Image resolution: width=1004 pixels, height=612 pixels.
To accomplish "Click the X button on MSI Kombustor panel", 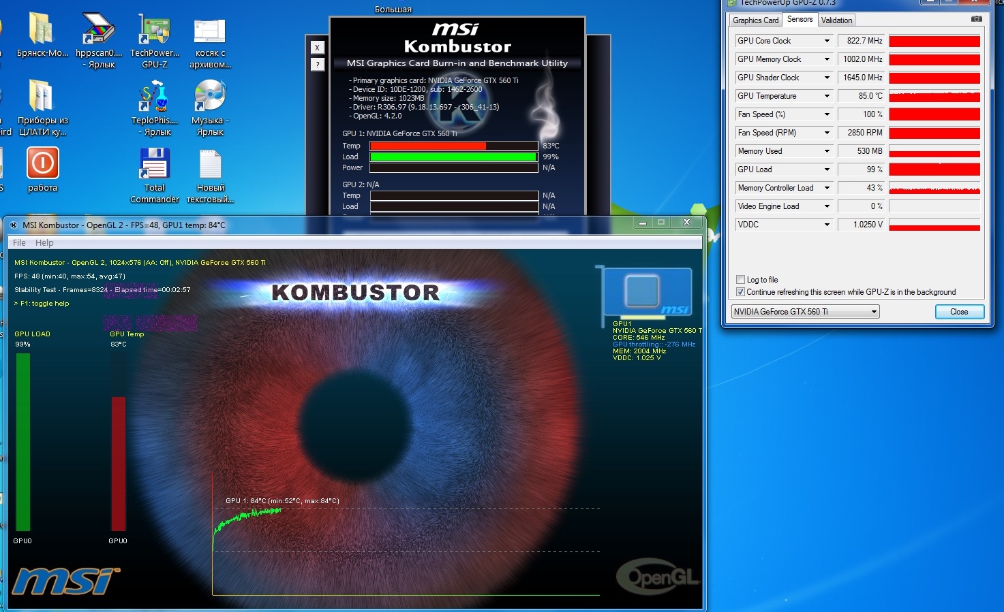I will (x=317, y=48).
